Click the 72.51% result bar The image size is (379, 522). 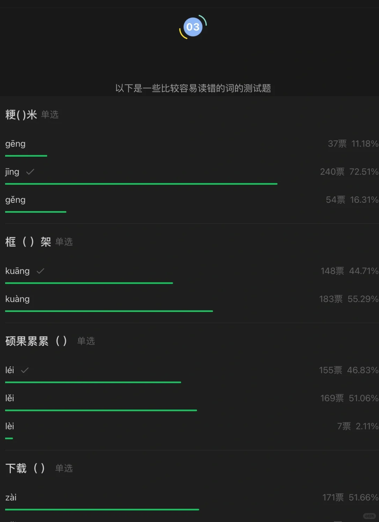[141, 184]
